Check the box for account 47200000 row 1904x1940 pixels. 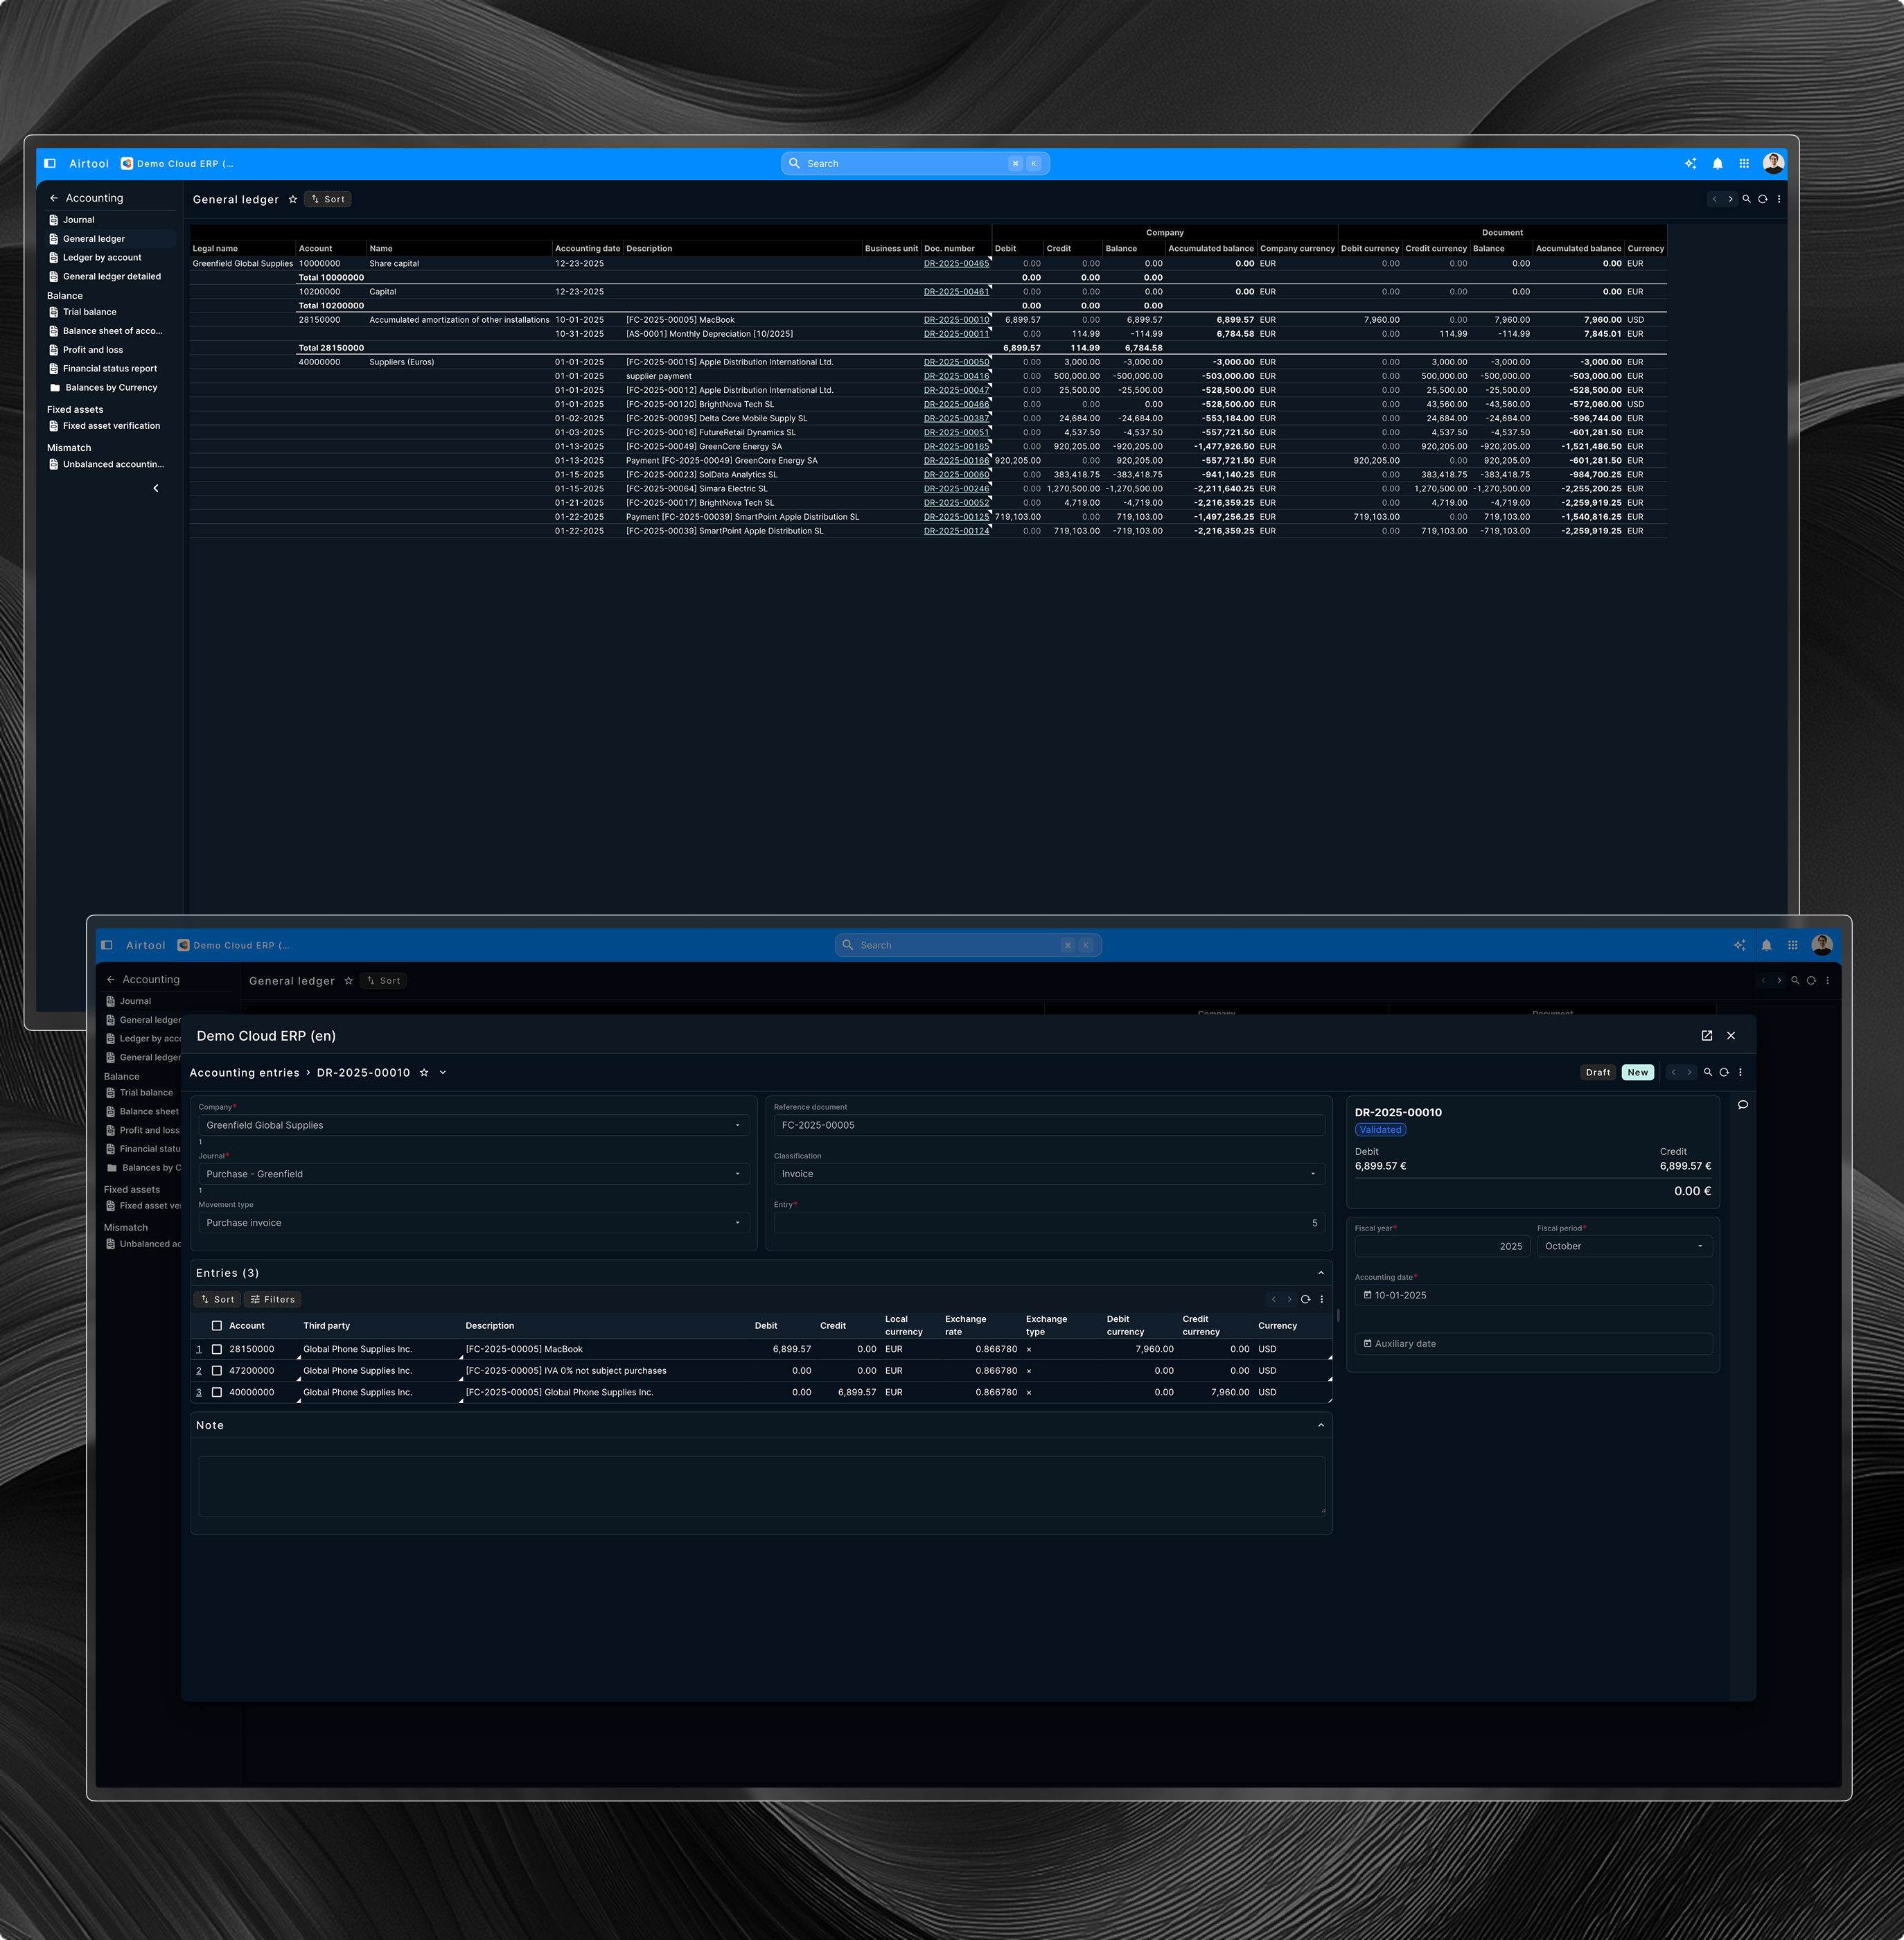pyautogui.click(x=217, y=1371)
